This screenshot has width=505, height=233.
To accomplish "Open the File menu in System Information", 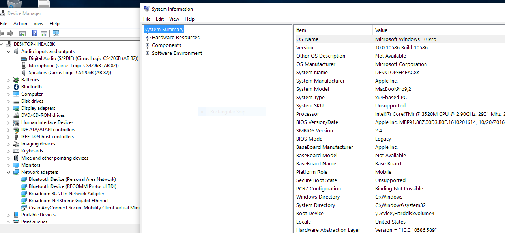I will [x=147, y=19].
